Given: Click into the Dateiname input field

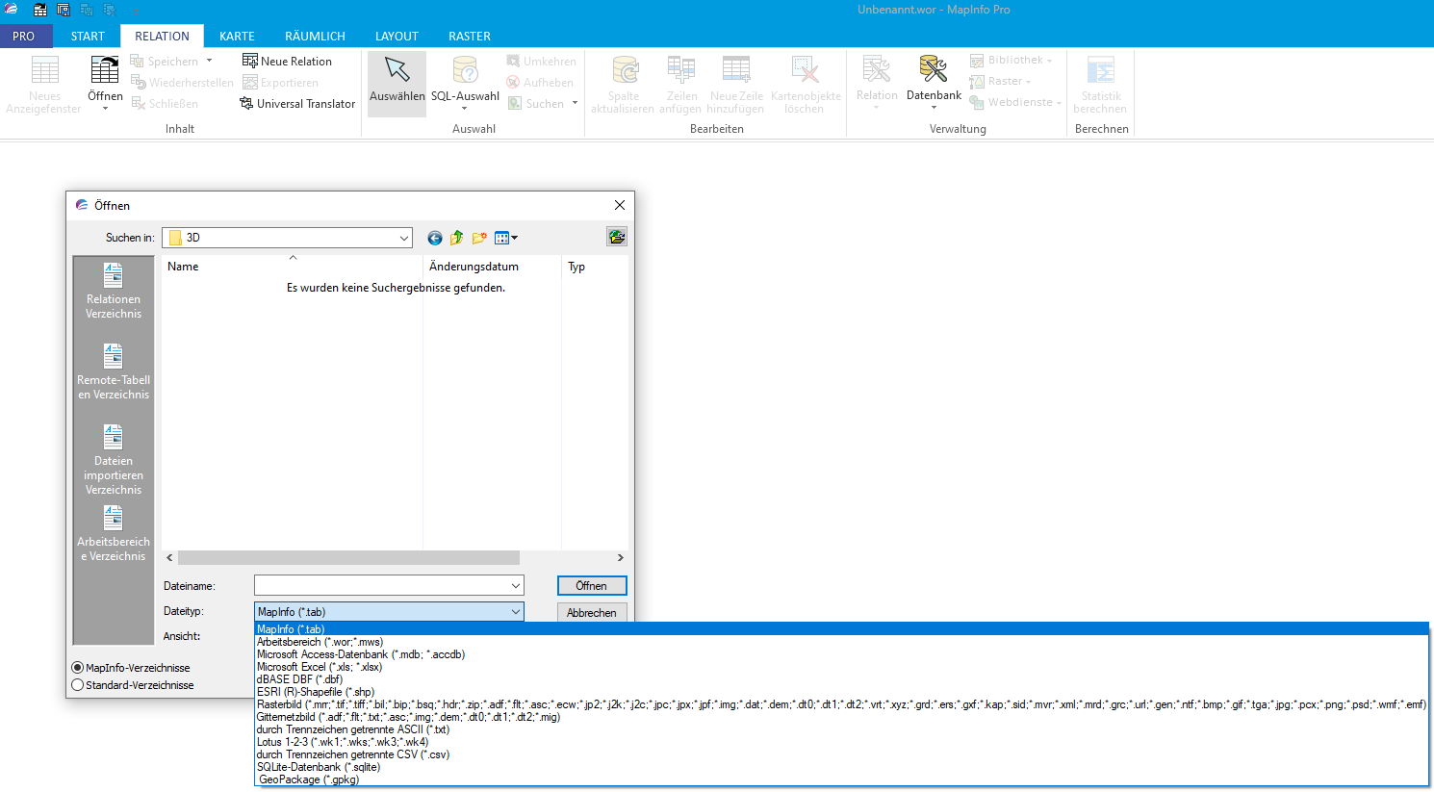Looking at the screenshot, I should pos(381,585).
